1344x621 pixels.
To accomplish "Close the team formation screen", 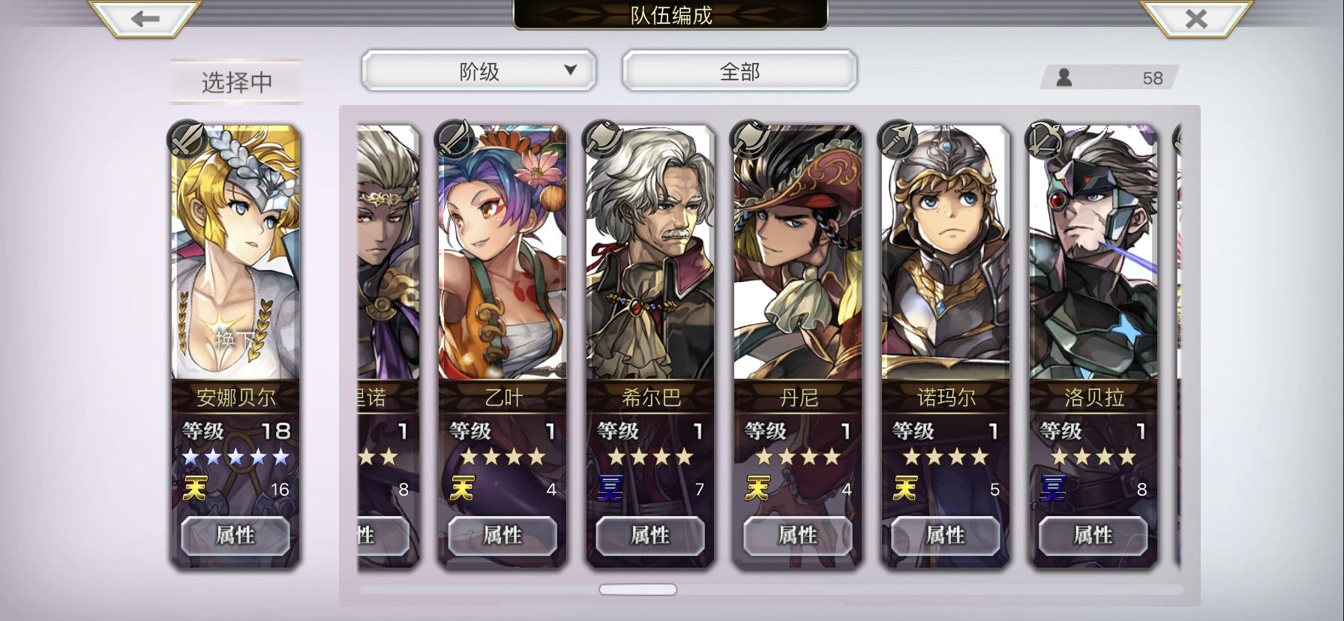I will 1195,18.
